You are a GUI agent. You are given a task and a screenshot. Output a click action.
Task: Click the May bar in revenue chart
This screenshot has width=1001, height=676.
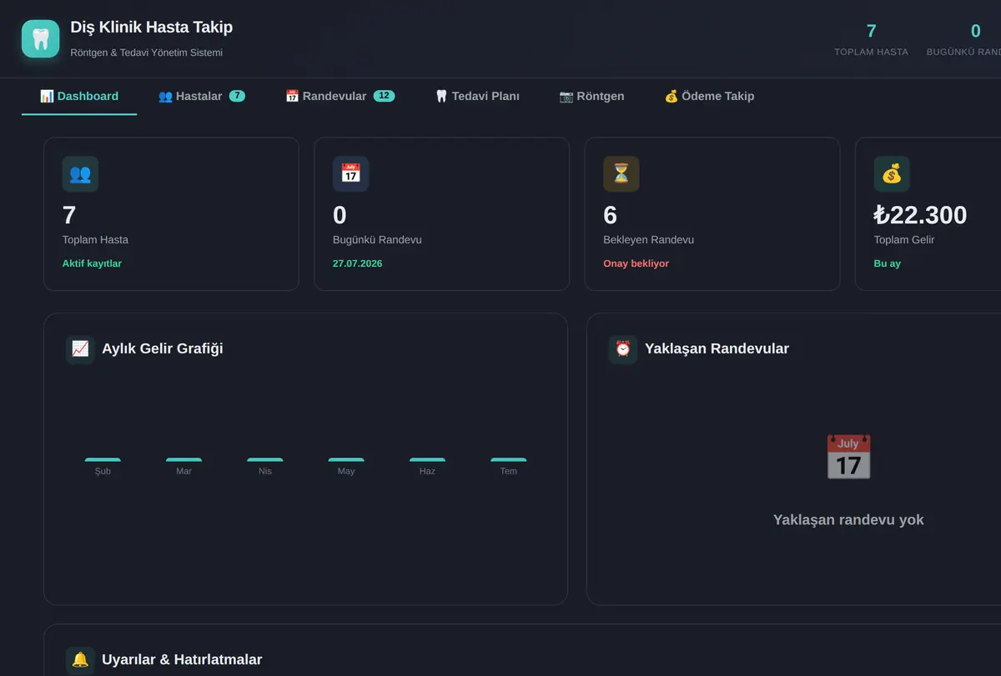[x=346, y=460]
